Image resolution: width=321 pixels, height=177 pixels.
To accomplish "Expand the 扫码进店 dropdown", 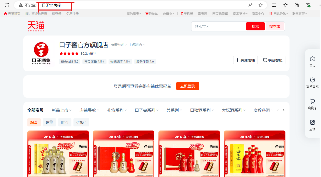I will click(137, 45).
